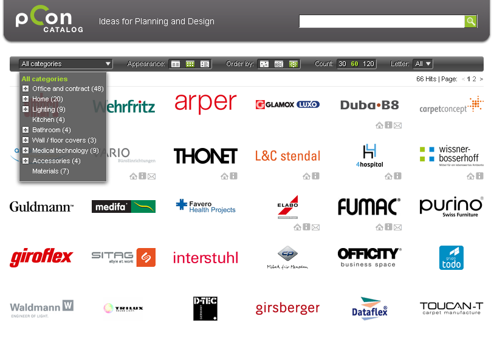Click VARIO mail envelope icon
The width and height of the screenshot is (494, 339).
point(152,176)
